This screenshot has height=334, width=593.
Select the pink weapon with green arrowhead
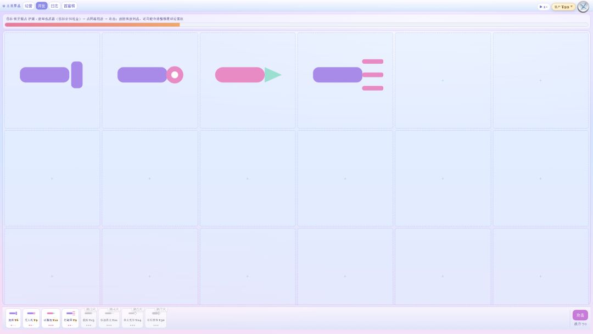[248, 75]
